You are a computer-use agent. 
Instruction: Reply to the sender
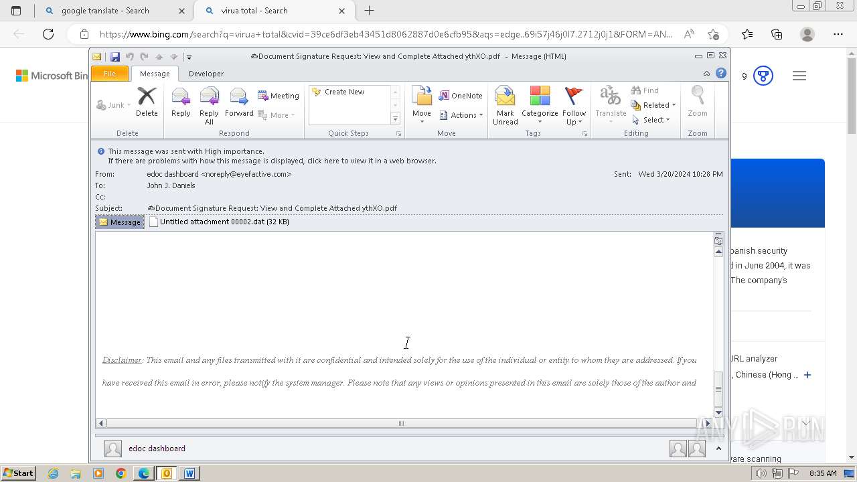pyautogui.click(x=181, y=102)
